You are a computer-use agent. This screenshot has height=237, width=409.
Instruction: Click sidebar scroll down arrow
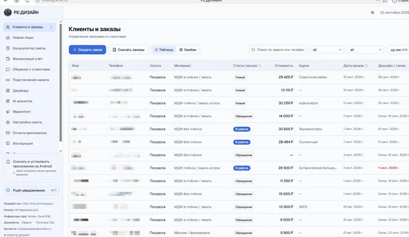pyautogui.click(x=60, y=151)
